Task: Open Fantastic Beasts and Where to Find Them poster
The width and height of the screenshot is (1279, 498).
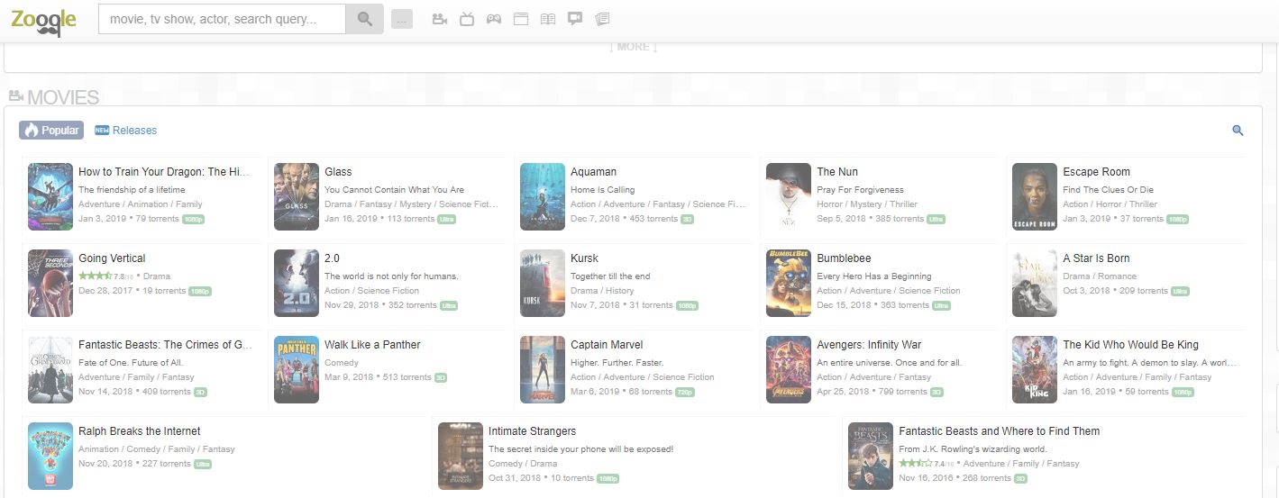Action: coord(871,457)
